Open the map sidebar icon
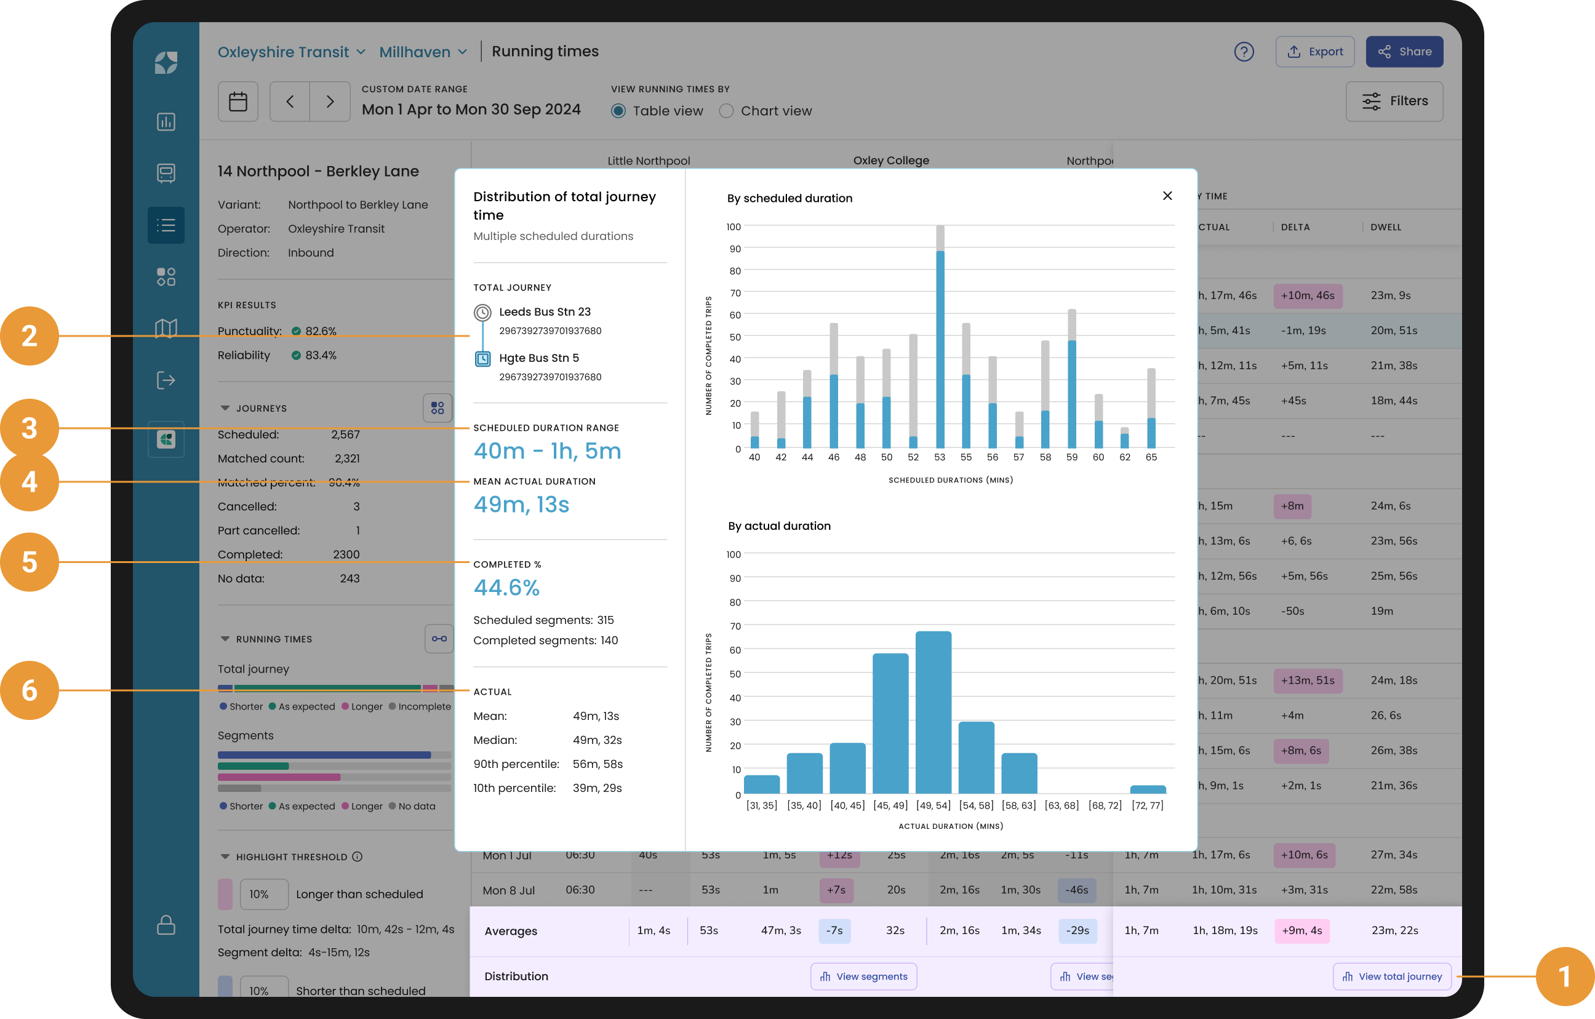1595x1019 pixels. click(166, 328)
